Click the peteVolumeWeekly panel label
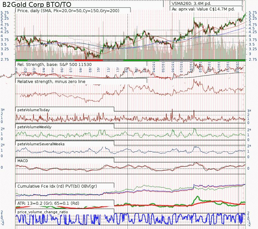The image size is (258, 229). [x=35, y=127]
